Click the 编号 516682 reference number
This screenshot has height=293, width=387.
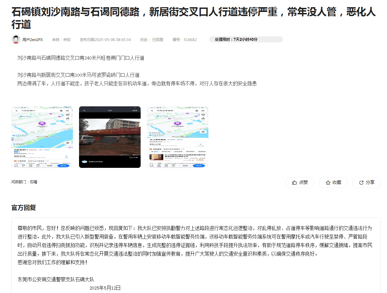click(184, 40)
